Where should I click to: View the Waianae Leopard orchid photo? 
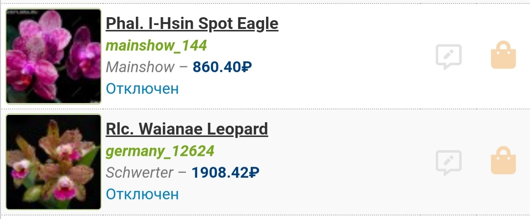pos(53,162)
